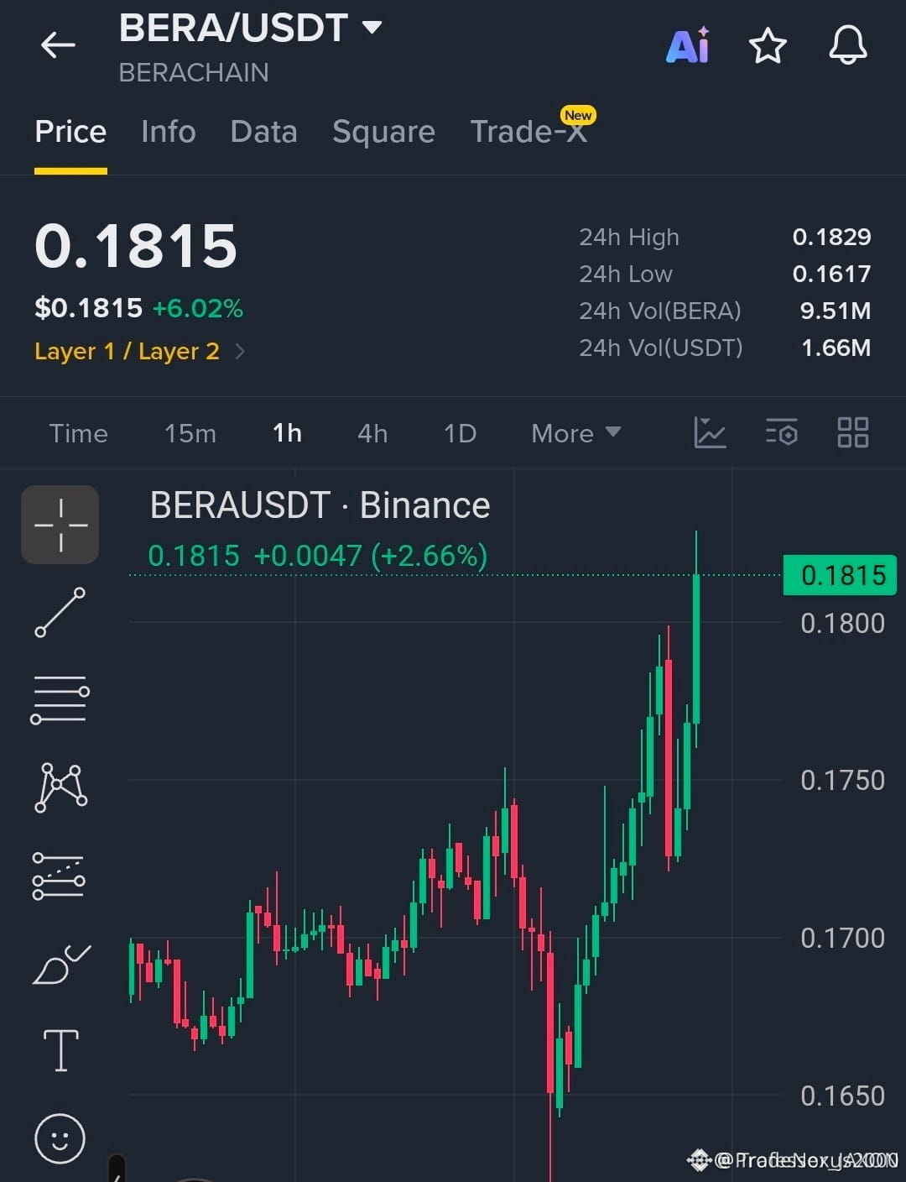Screen dimensions: 906x1182
Task: Select the 15m chart interval
Action: tap(190, 433)
